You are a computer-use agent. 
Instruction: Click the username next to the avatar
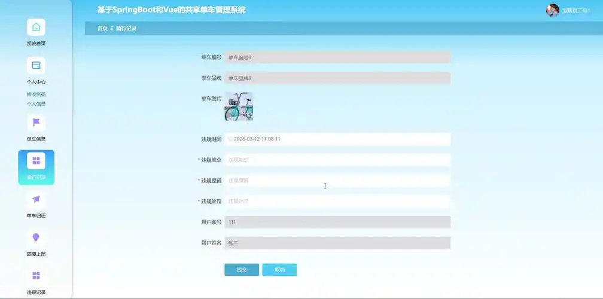(x=576, y=11)
